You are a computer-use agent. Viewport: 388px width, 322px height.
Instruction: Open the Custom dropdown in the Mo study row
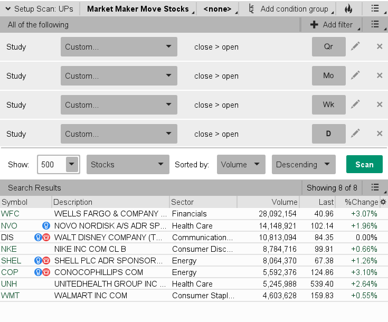coord(119,75)
